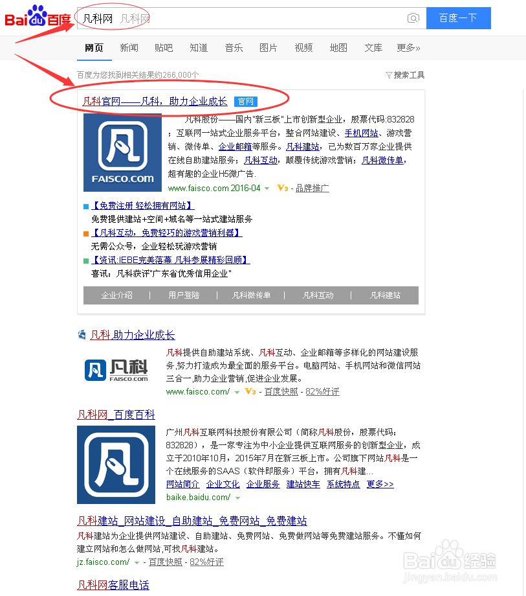Open the 音乐 tab
Viewport: 526px width, 596px height.
[234, 48]
